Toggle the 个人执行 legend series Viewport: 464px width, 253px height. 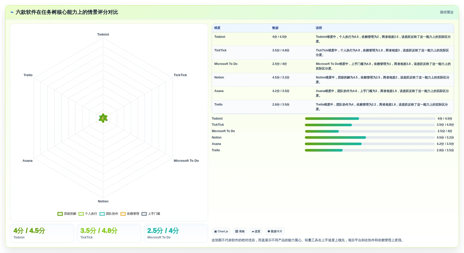coord(88,214)
